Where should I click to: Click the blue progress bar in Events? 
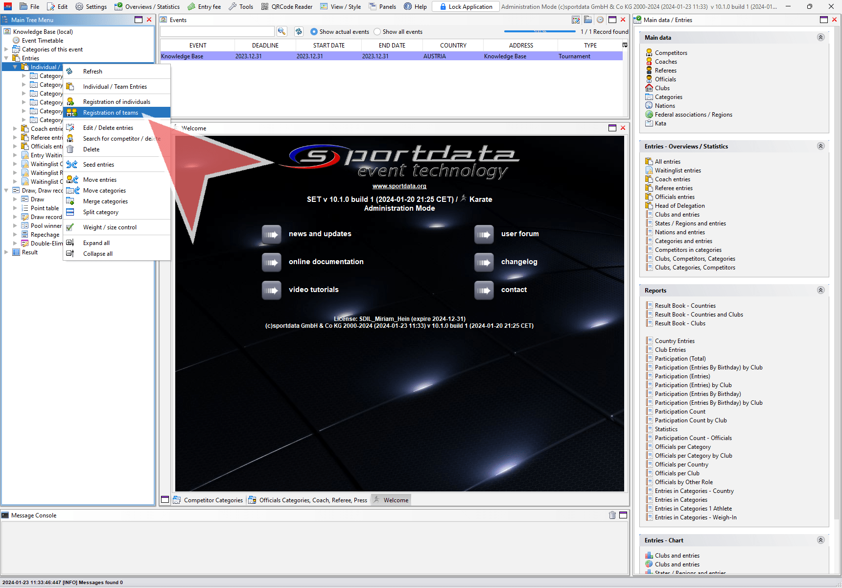[539, 31]
